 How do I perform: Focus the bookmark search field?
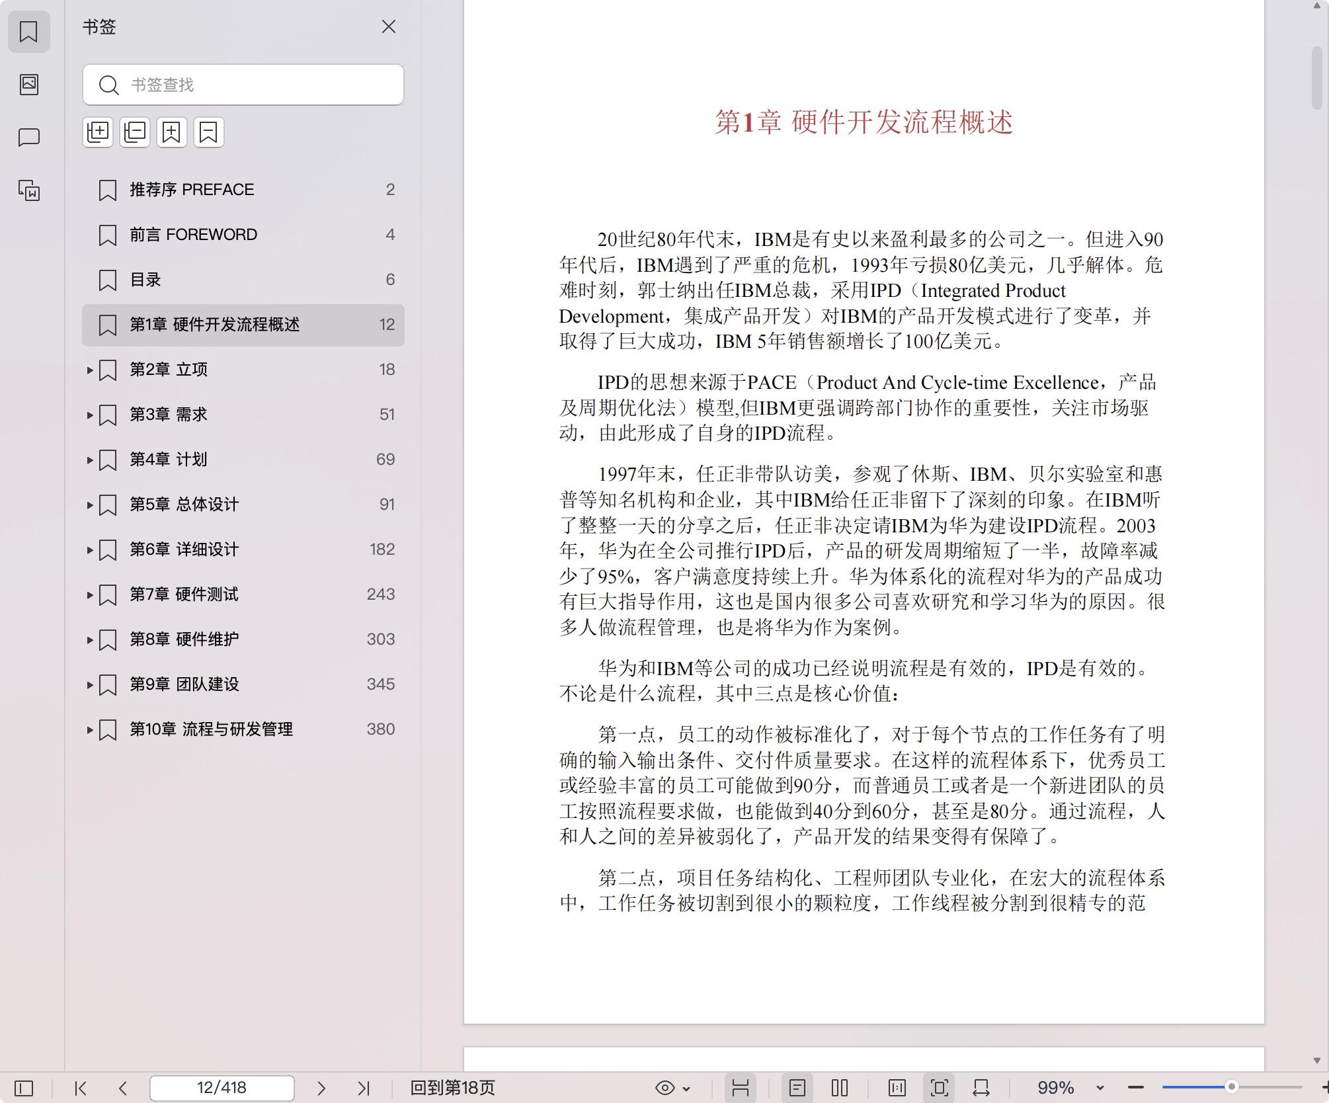(243, 85)
